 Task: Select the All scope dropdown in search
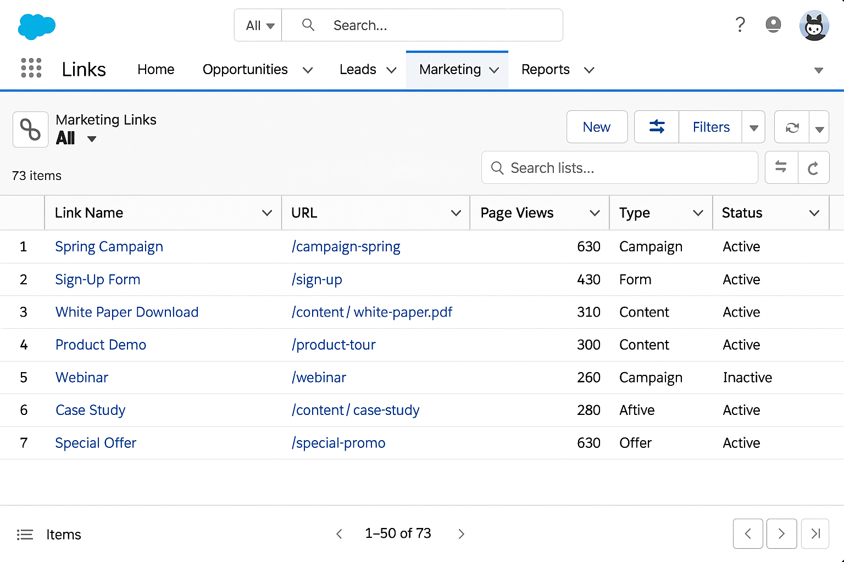click(257, 25)
